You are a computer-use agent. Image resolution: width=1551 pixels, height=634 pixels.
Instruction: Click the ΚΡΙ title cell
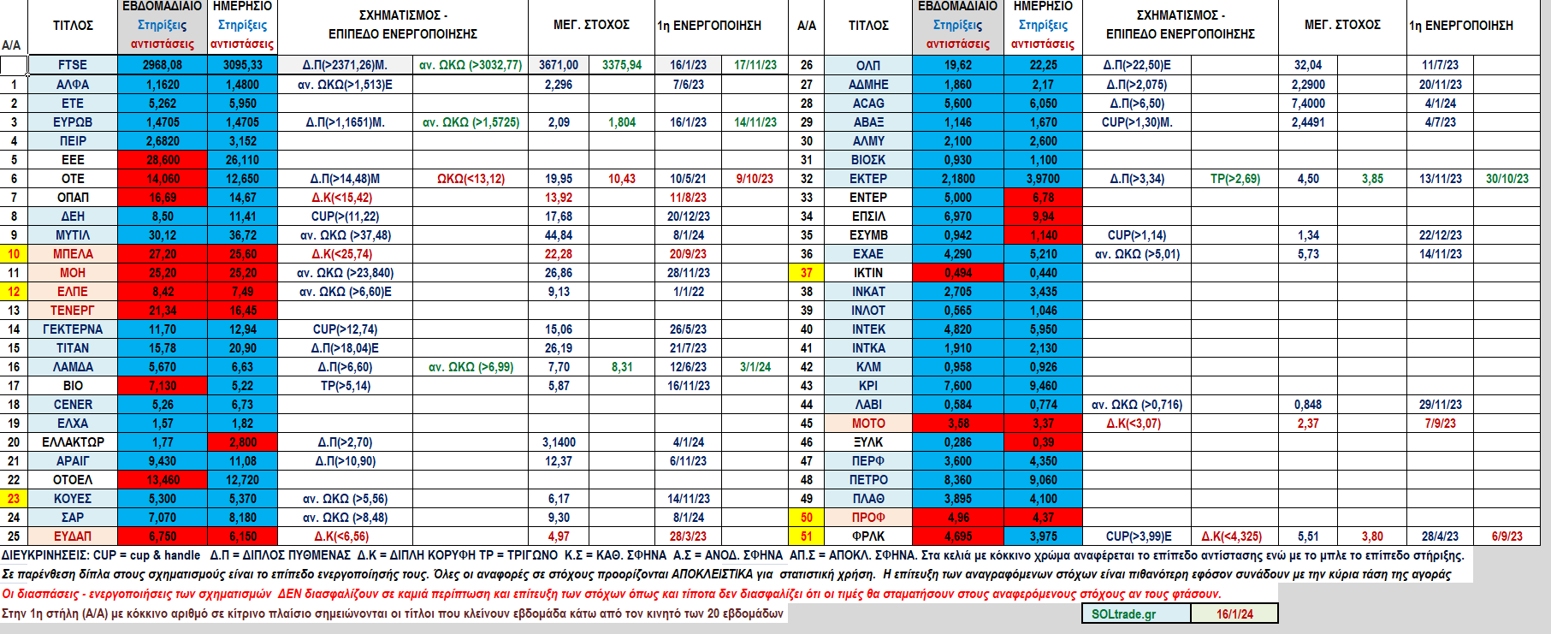(x=868, y=386)
